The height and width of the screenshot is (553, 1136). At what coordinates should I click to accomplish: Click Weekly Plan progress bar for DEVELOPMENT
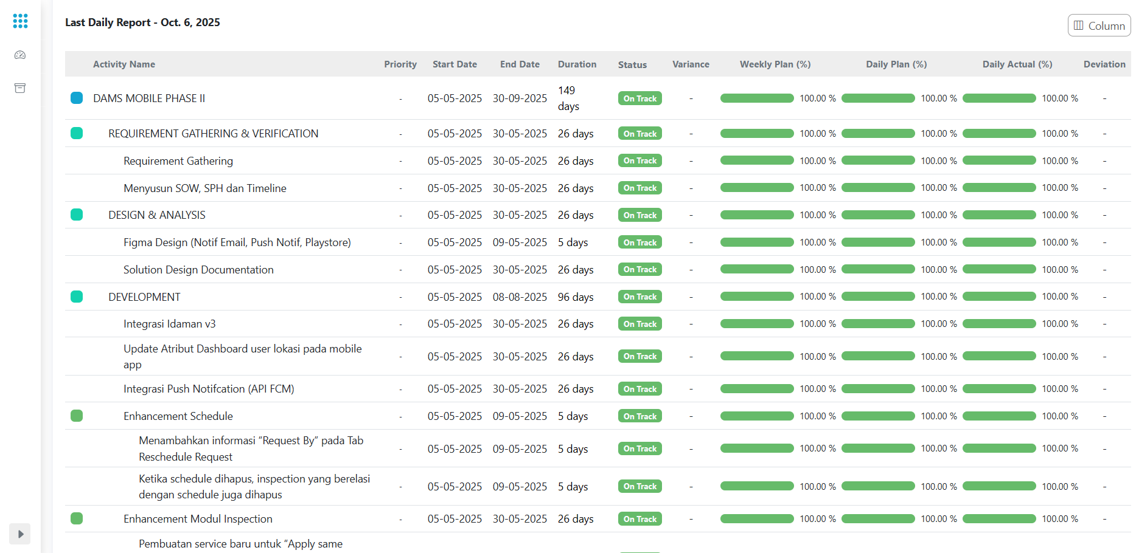[757, 297]
